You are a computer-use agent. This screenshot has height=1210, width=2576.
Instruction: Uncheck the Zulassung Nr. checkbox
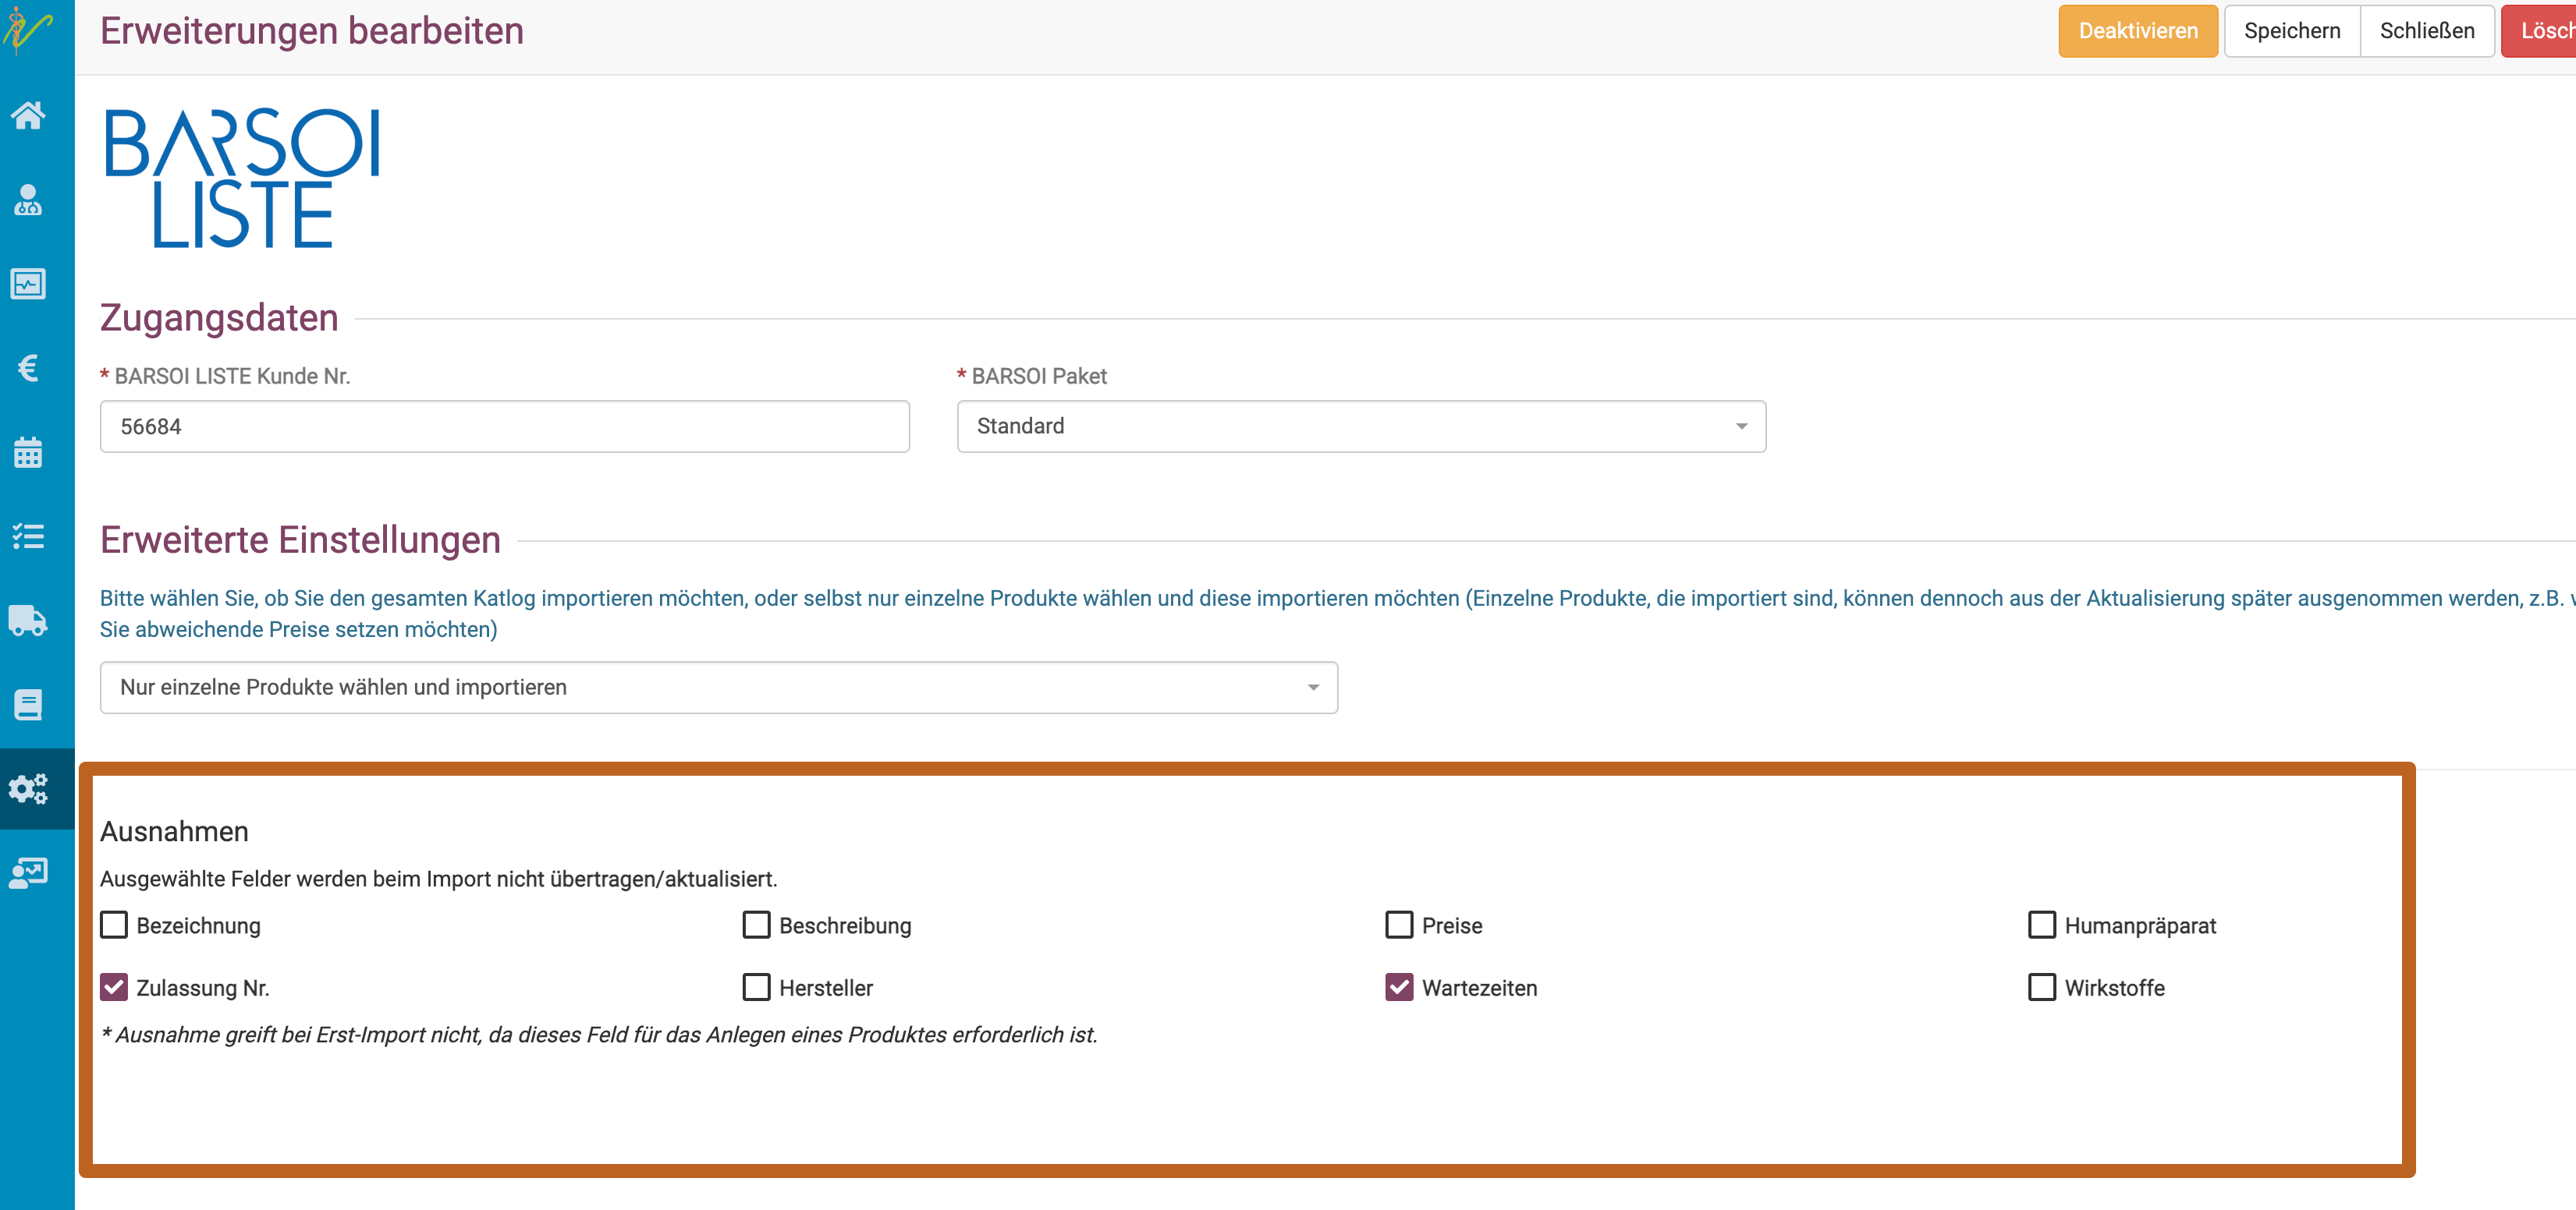tap(114, 987)
